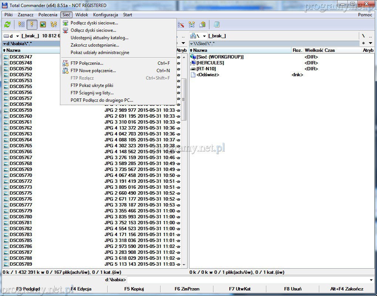Select the thumbnails view toolbar icon
Viewport: 377px width, 296px height.
[x=43, y=25]
